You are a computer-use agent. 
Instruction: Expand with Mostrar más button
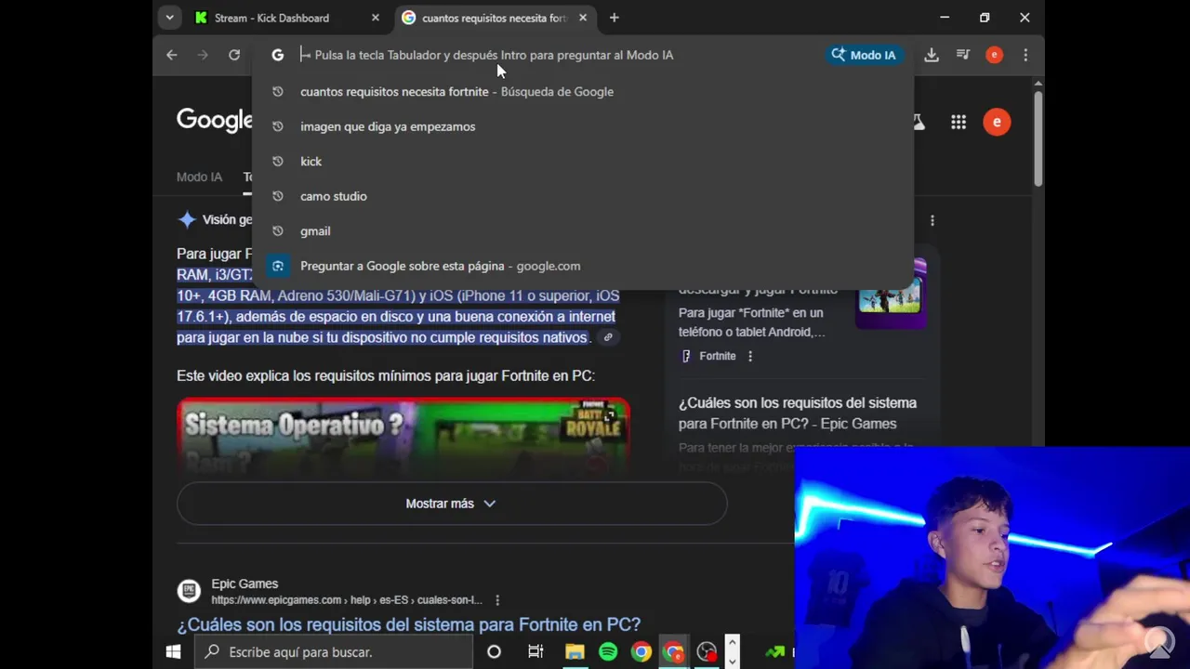point(452,504)
